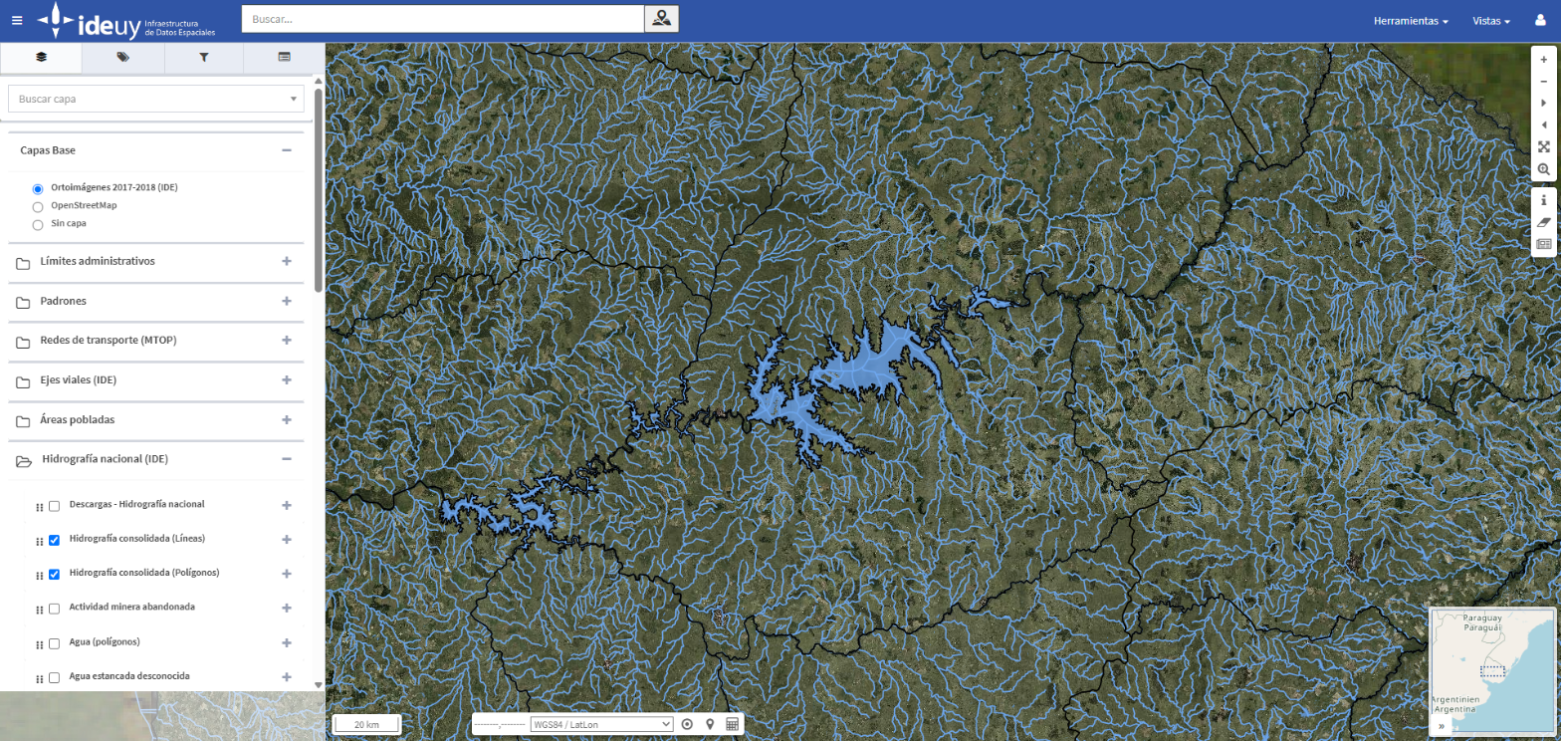Open the Vistas menu

pos(1491,21)
